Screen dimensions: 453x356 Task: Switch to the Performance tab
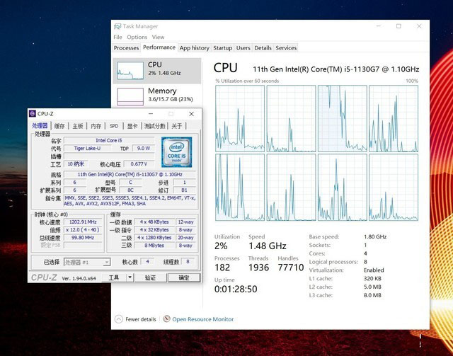(x=159, y=47)
